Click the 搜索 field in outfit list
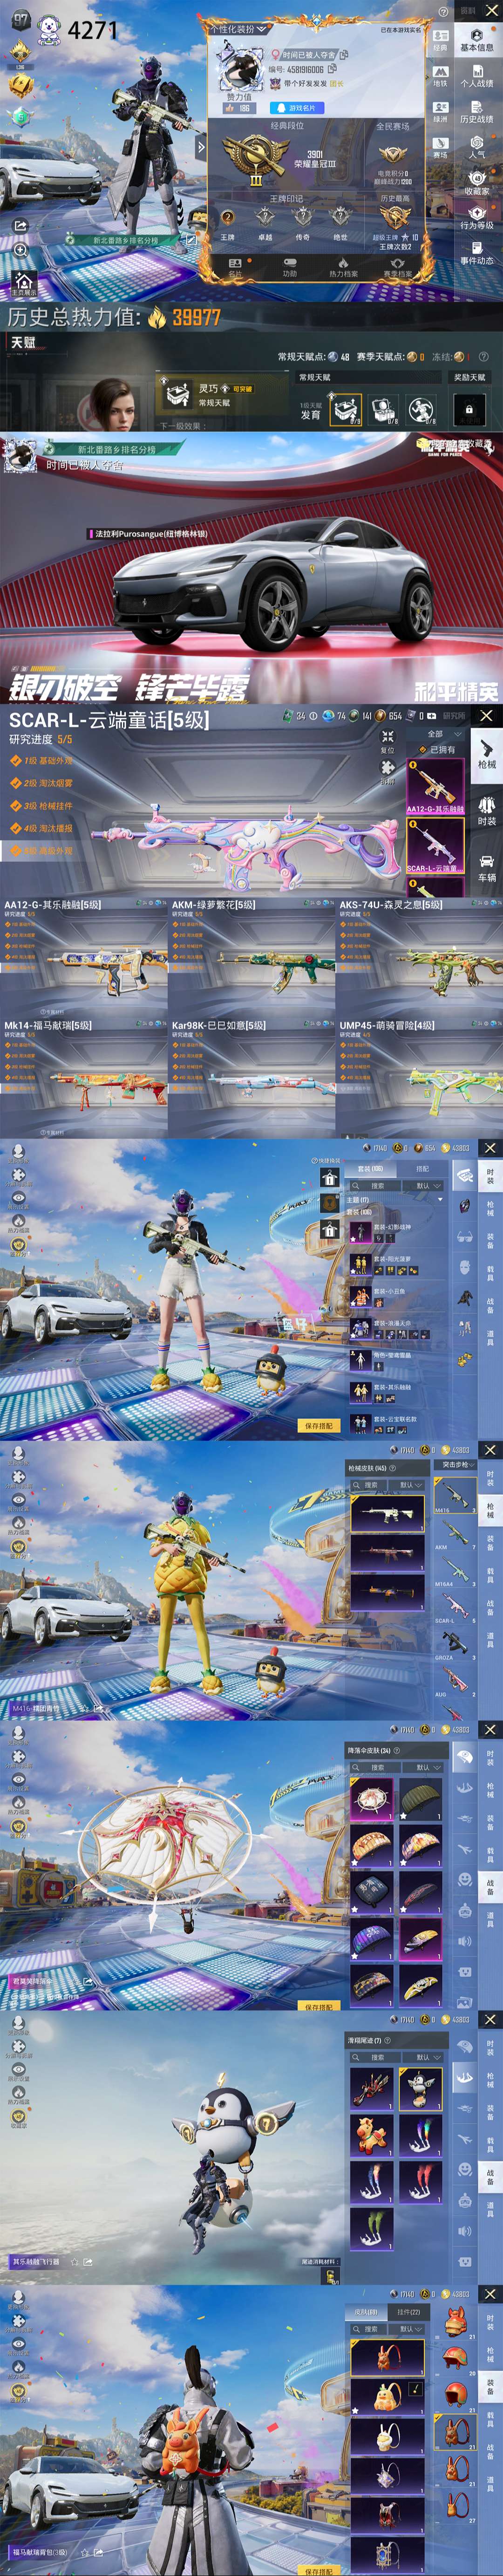The height and width of the screenshot is (2576, 503). (375, 1186)
